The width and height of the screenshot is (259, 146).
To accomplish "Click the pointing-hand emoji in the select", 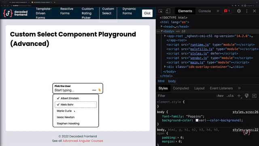I will pos(100,90).
